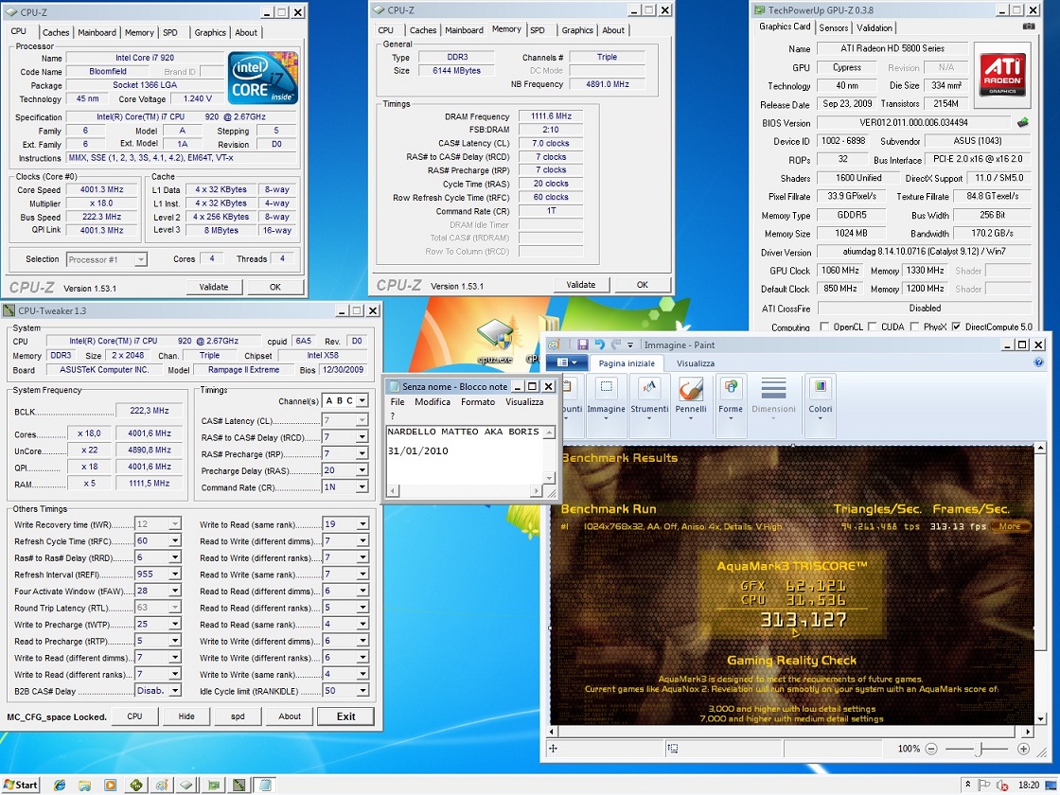Screen dimensions: 1060x795
Task: Click the Undo arrow in Paint's title bar
Action: pos(599,344)
